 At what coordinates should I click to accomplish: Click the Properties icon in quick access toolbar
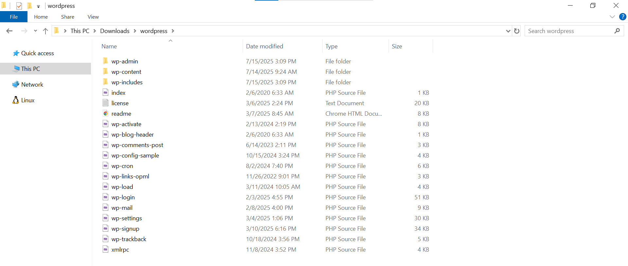(x=19, y=6)
